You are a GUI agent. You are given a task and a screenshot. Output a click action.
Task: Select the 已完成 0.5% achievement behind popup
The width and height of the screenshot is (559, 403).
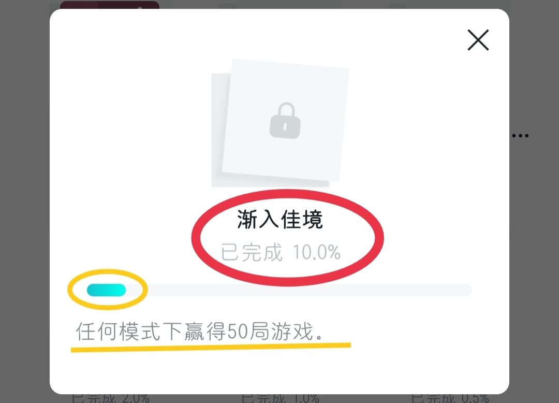point(450,398)
